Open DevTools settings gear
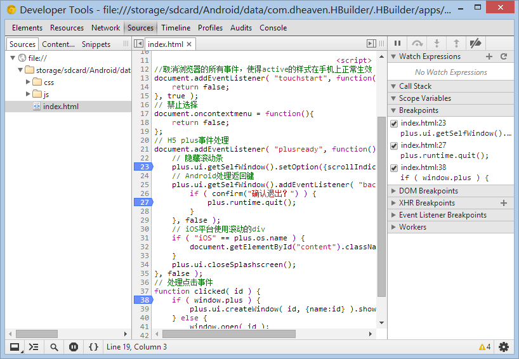 pyautogui.click(x=504, y=347)
